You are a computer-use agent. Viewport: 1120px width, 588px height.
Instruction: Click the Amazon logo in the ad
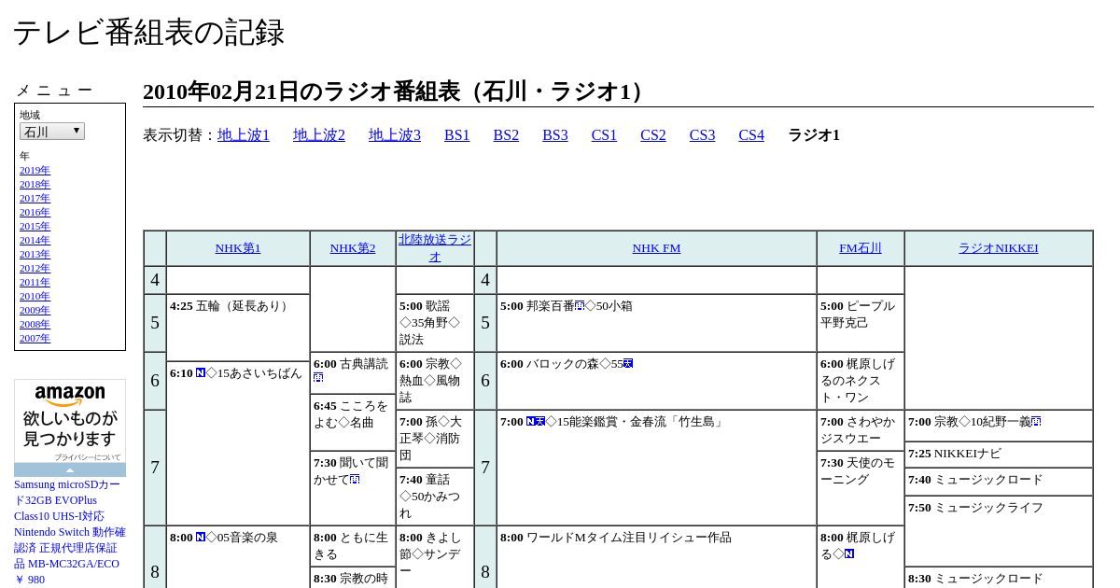point(70,396)
